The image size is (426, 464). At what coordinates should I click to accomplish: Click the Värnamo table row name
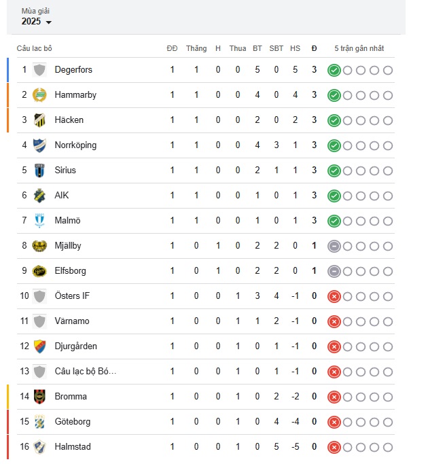click(72, 321)
